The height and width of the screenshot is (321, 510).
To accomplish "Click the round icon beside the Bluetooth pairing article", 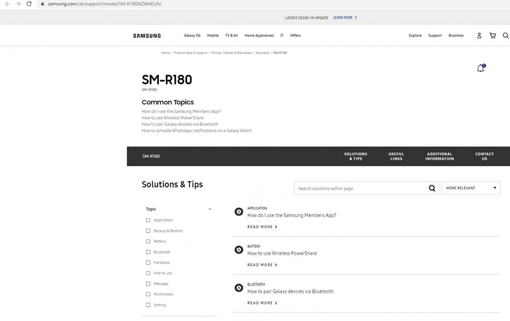I will [x=239, y=288].
